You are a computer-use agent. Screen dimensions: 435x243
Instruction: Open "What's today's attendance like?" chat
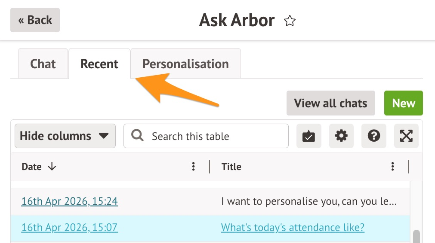click(x=293, y=228)
